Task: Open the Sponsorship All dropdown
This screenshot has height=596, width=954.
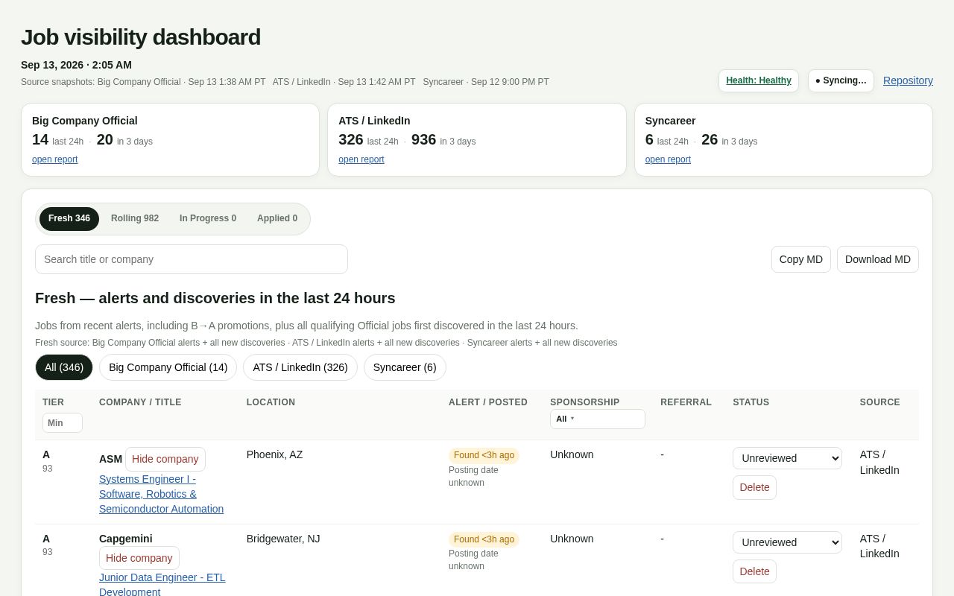Action: pyautogui.click(x=598, y=419)
